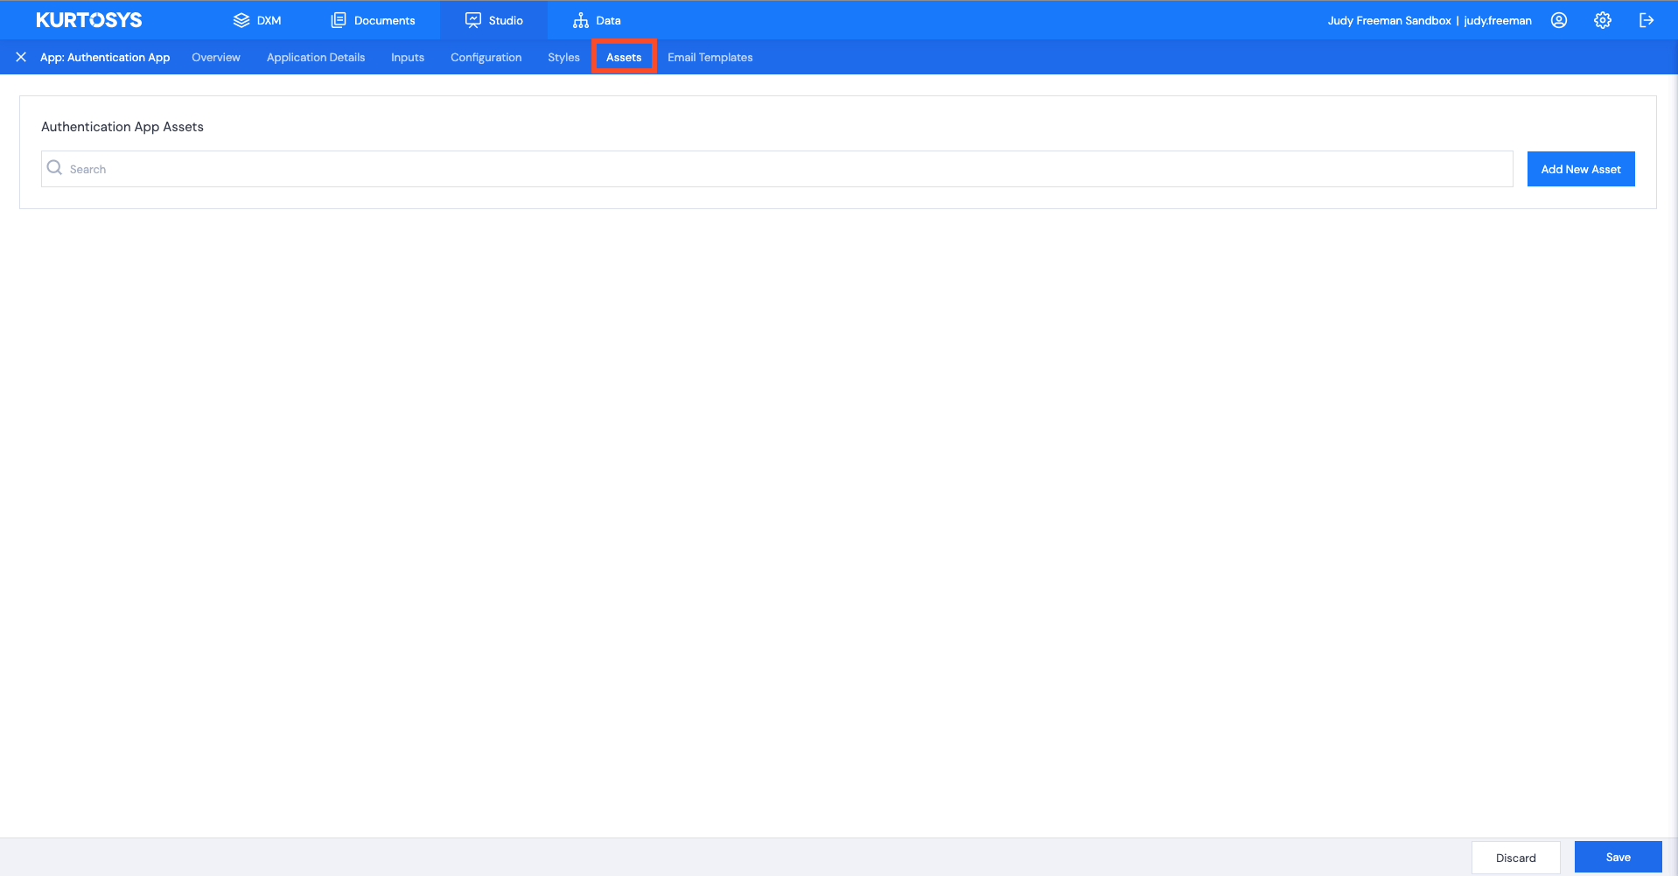Click the KURTOSYS logo
The image size is (1678, 876).
tap(88, 19)
